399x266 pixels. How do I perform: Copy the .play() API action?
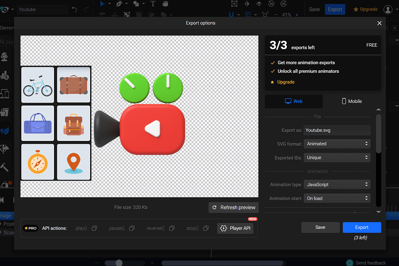point(94,228)
